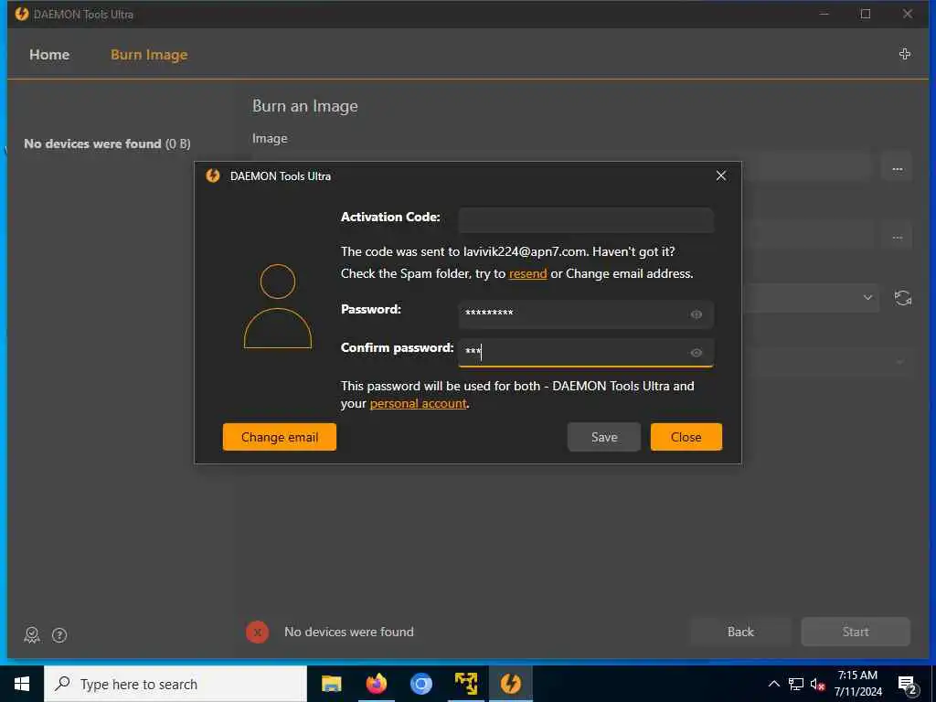The width and height of the screenshot is (936, 702).
Task: Click the taskbar search box
Action: [x=175, y=684]
